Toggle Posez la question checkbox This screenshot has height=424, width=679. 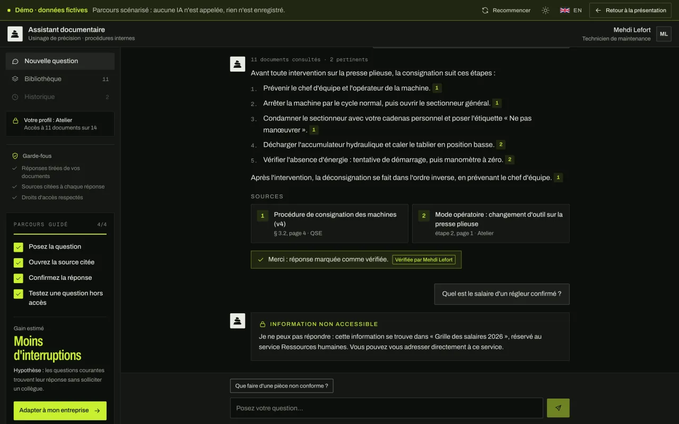tap(19, 247)
